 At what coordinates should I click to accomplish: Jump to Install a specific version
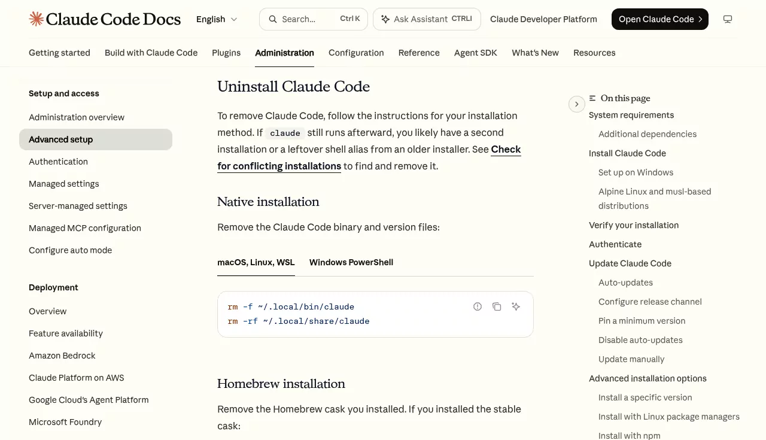click(645, 397)
